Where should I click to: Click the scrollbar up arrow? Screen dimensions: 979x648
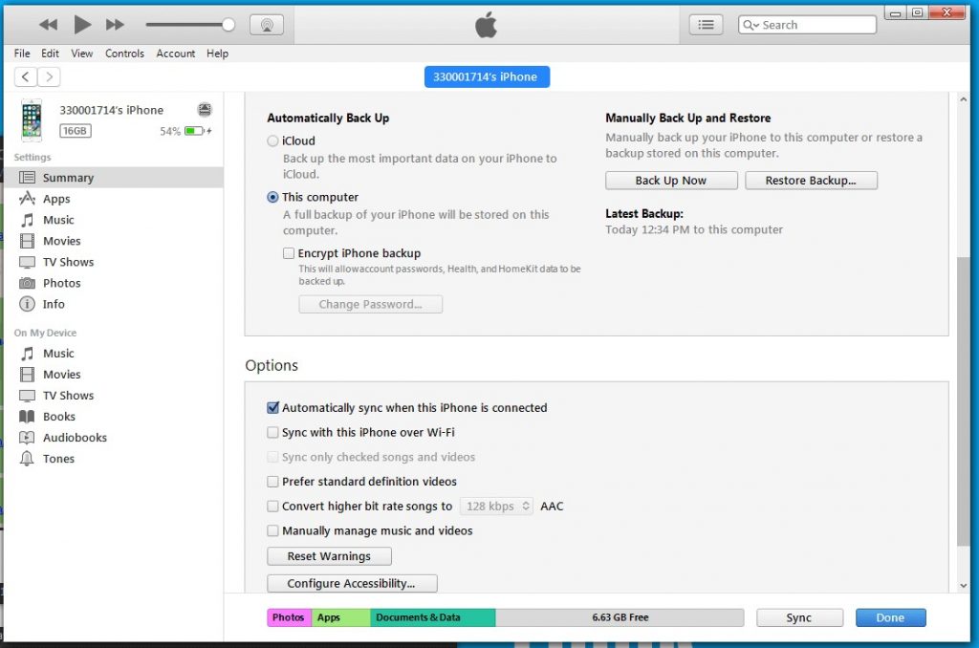(x=964, y=100)
